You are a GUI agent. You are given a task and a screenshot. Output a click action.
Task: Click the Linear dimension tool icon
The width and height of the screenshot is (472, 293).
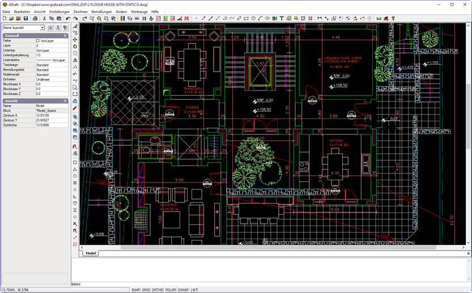point(320,19)
